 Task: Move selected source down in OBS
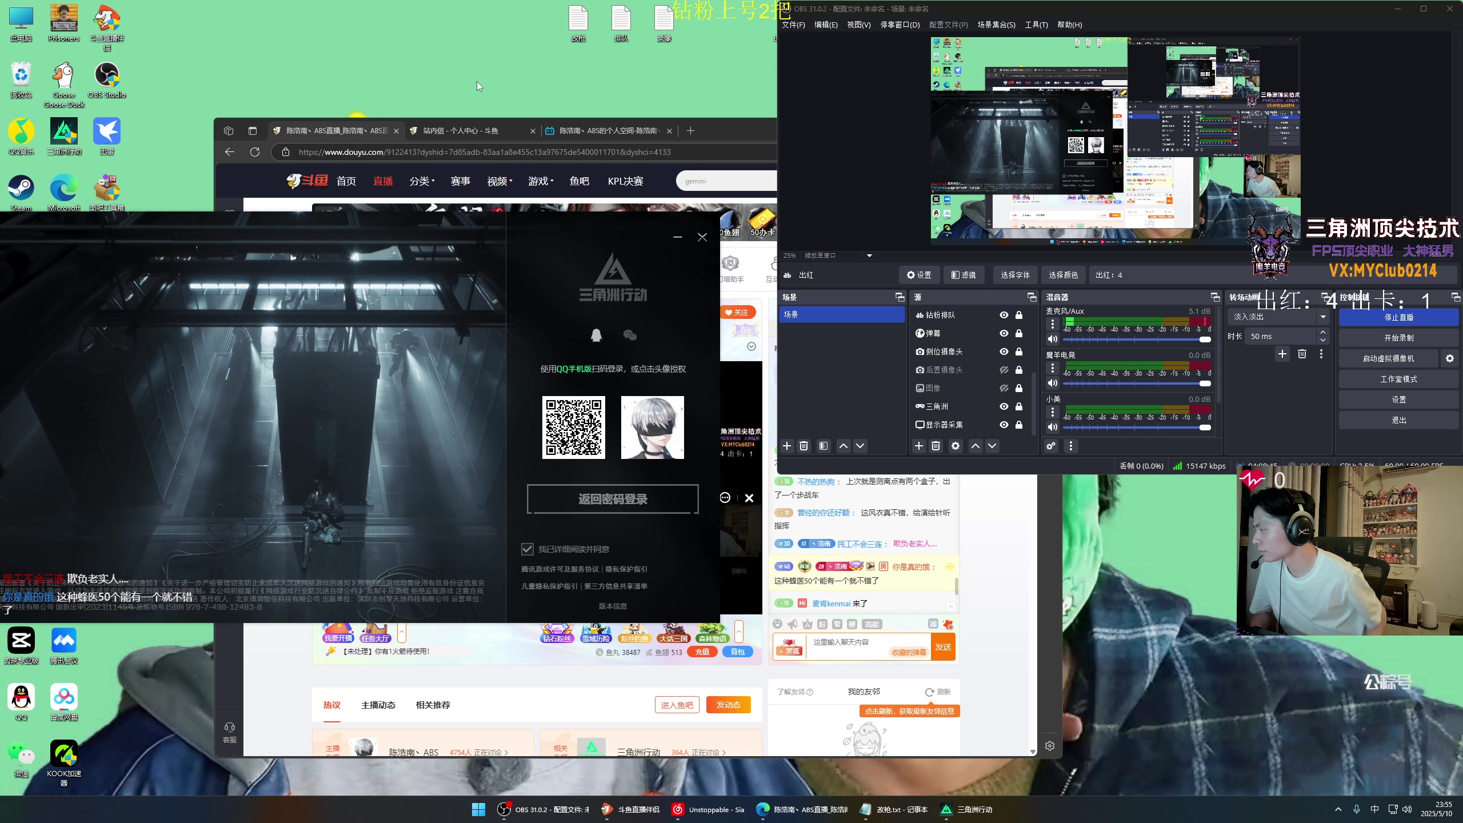point(993,446)
